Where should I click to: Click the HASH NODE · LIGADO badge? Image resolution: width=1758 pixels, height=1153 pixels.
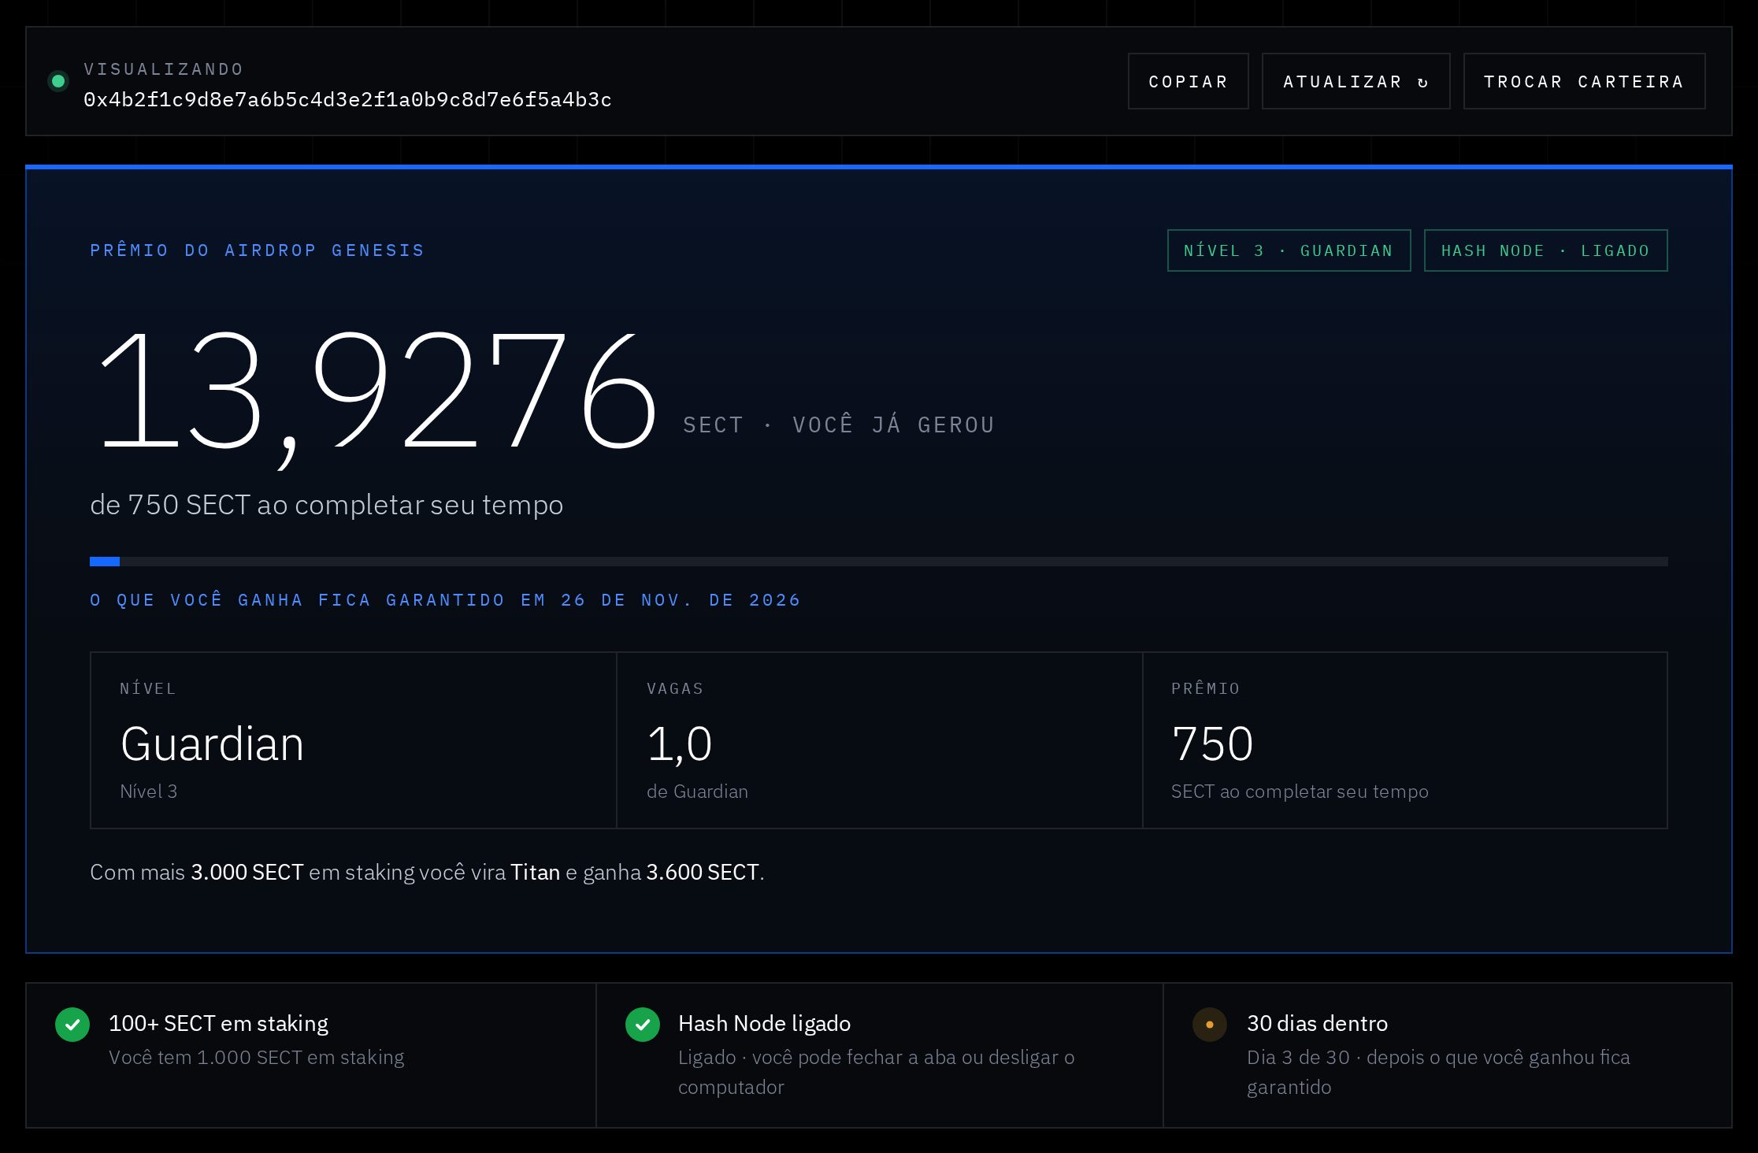(1545, 250)
